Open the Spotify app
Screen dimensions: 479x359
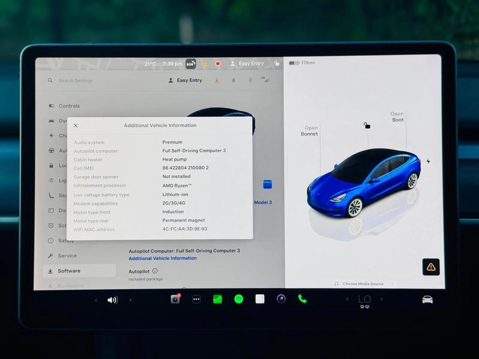pos(238,299)
